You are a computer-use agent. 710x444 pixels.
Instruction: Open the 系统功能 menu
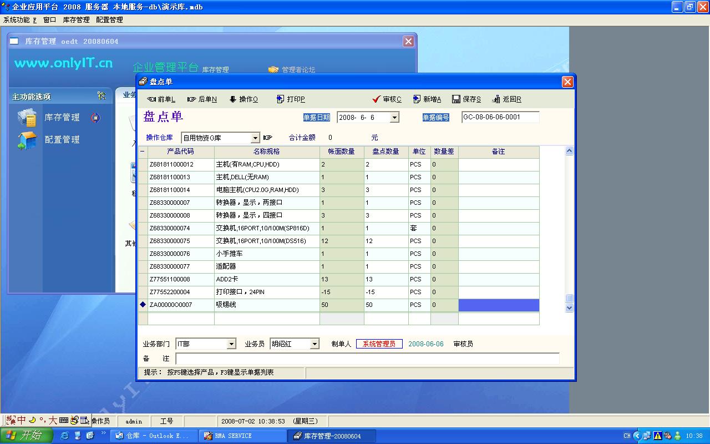pos(19,19)
